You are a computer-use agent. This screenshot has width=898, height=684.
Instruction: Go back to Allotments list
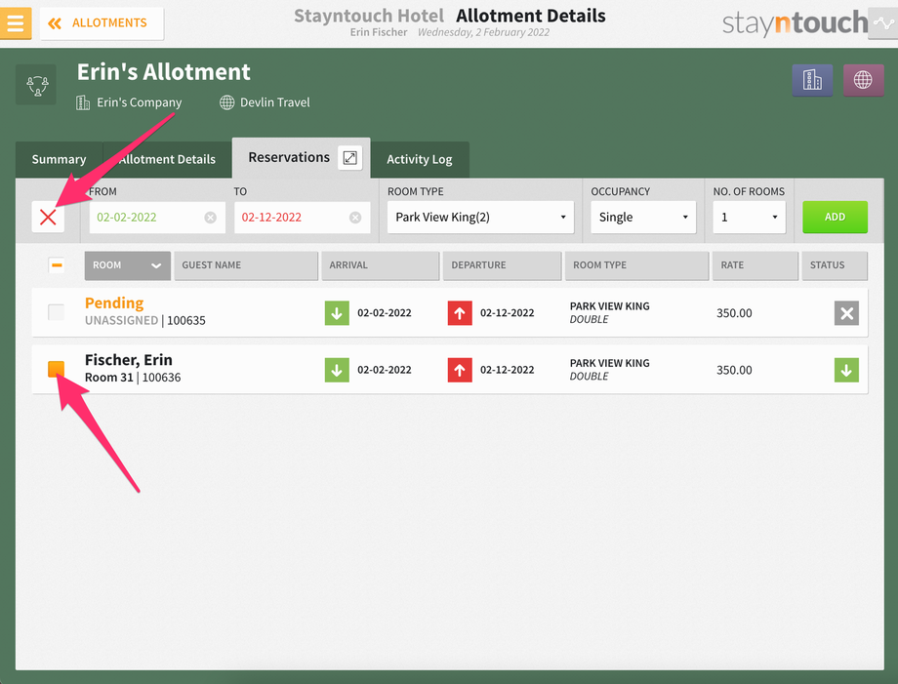pyautogui.click(x=102, y=23)
